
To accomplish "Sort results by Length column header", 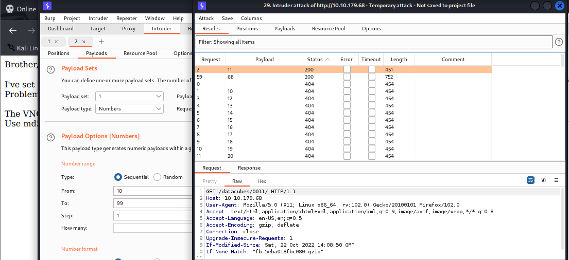I will 399,60.
